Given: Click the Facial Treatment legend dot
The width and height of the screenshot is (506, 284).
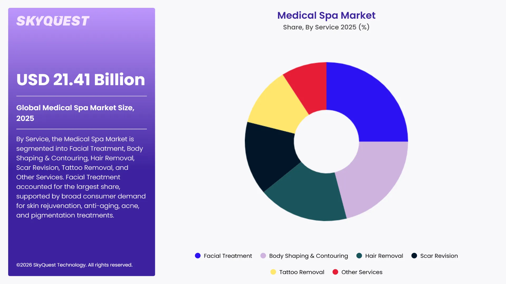Looking at the screenshot, I should coord(198,256).
